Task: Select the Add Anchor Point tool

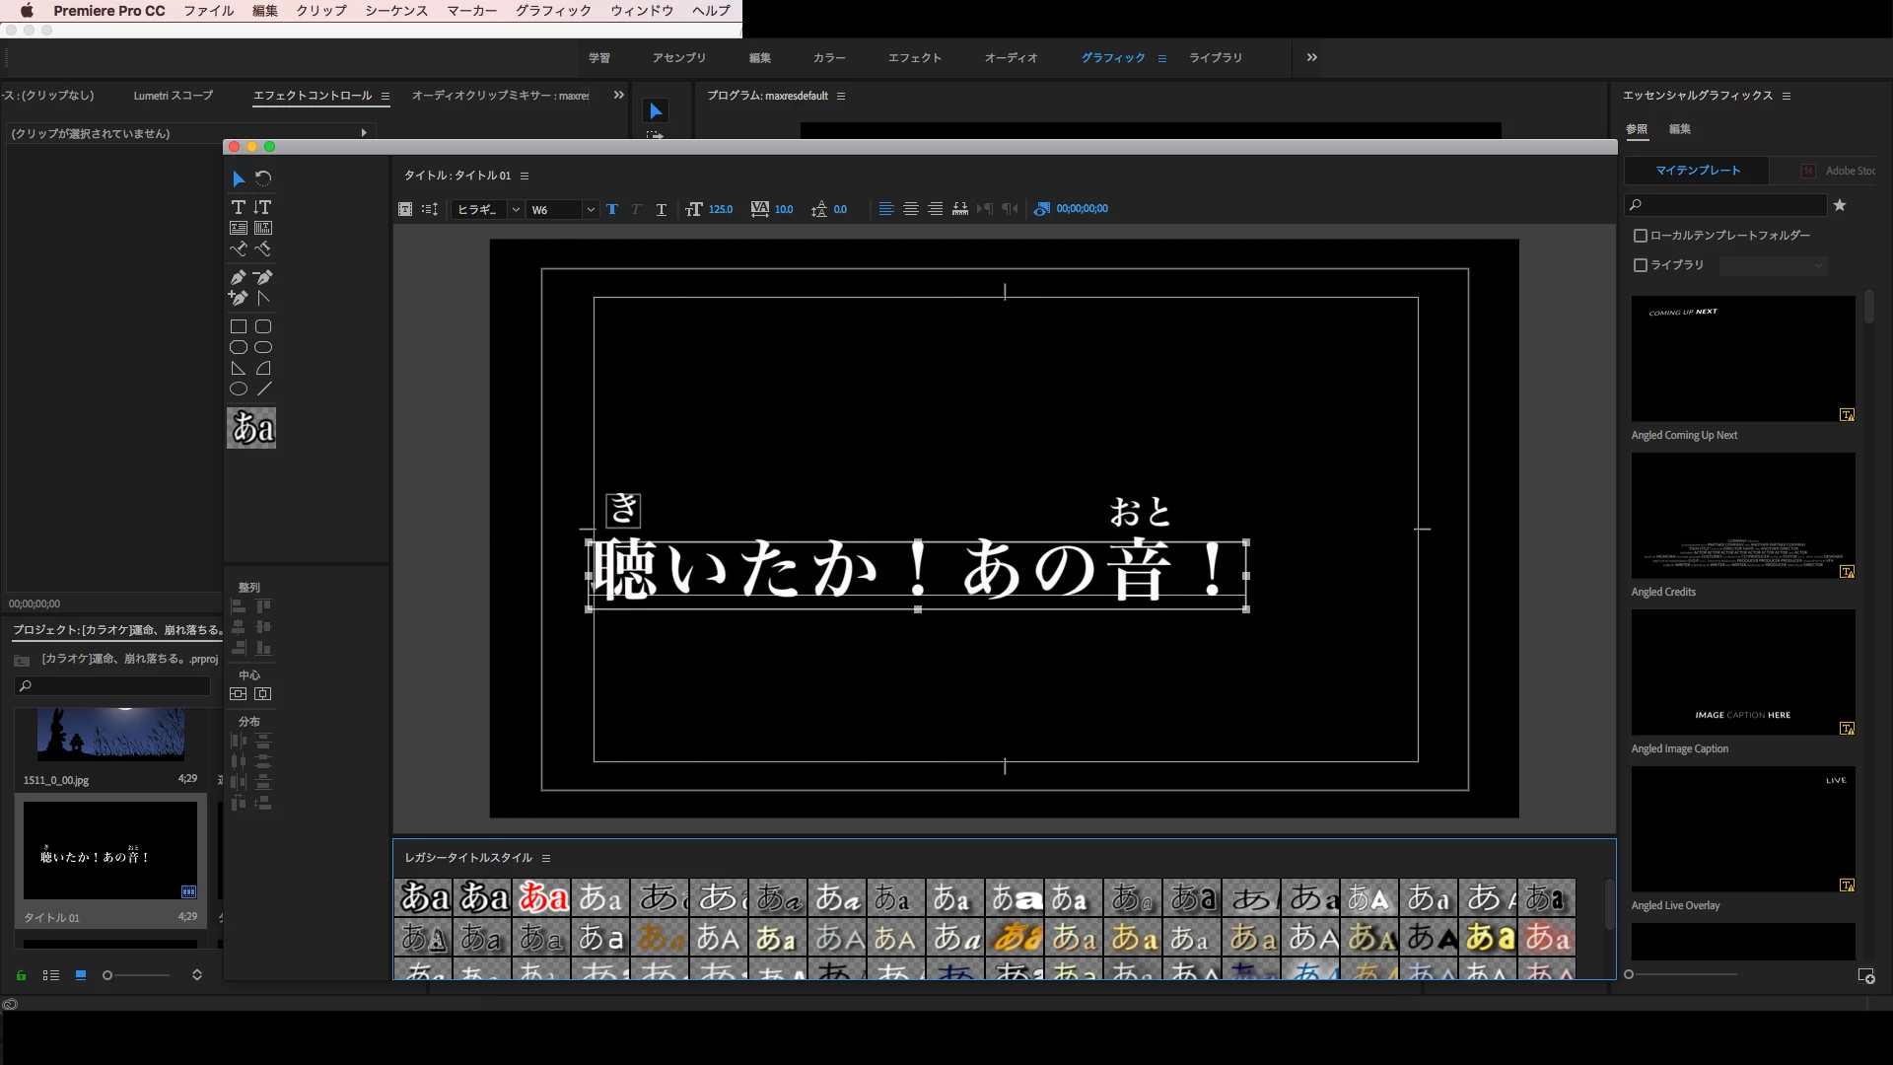Action: coord(238,298)
